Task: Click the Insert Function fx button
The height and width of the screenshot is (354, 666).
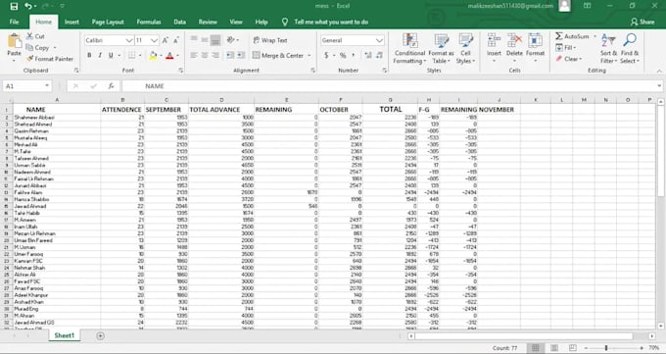Action: pyautogui.click(x=111, y=86)
